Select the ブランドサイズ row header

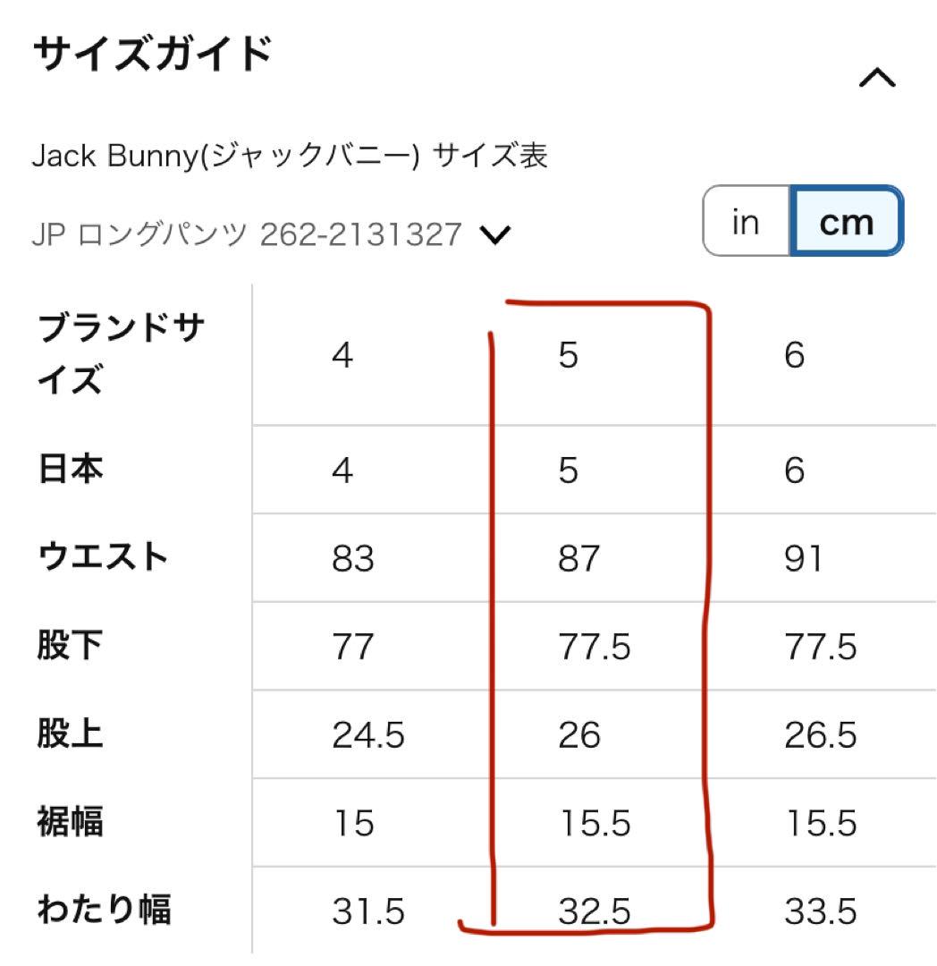(x=121, y=353)
